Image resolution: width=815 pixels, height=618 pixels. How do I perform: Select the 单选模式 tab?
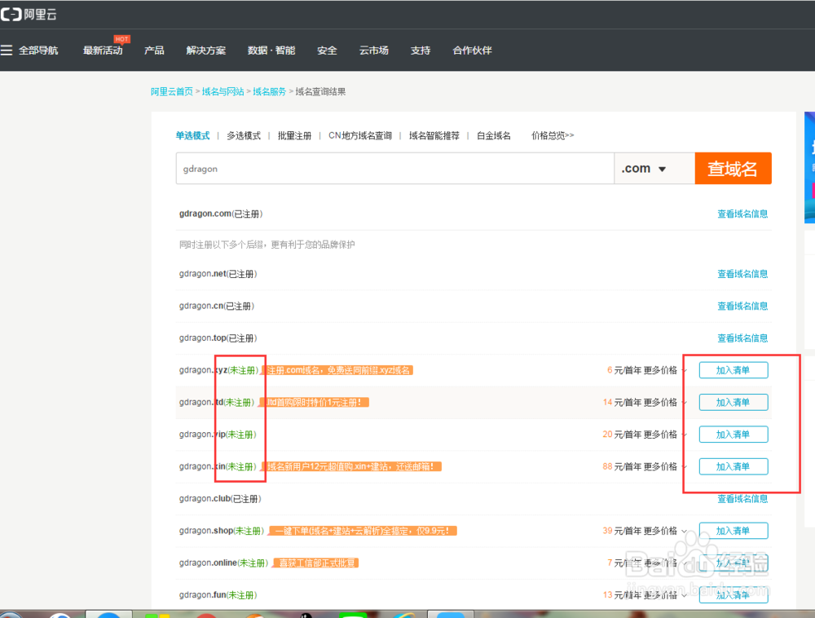tap(192, 135)
